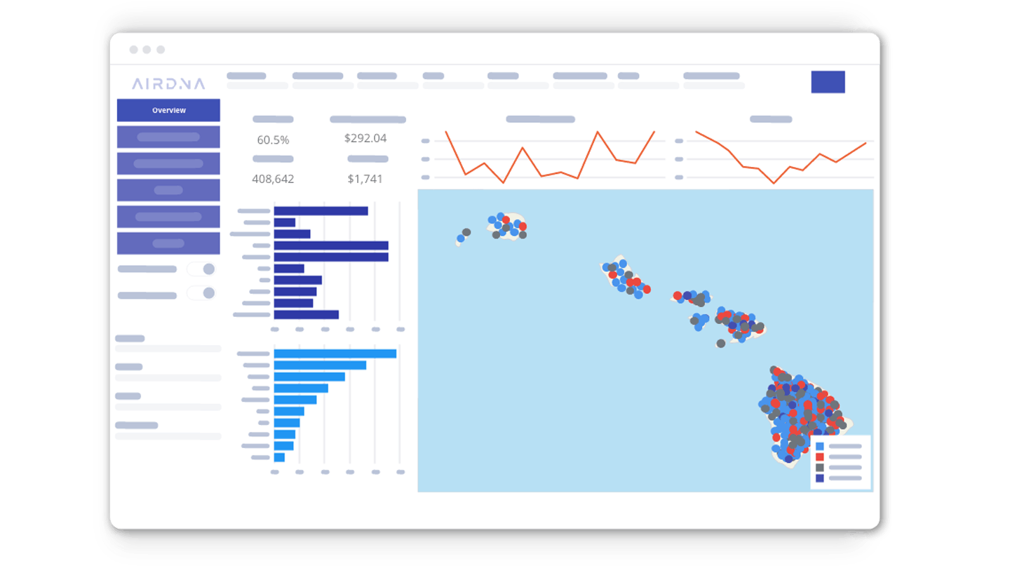Select the $1,741 metric value
The image size is (1010, 568).
coord(365,179)
